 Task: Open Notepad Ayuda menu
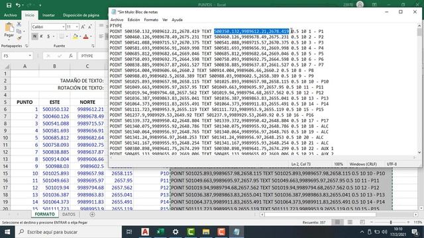point(177,20)
